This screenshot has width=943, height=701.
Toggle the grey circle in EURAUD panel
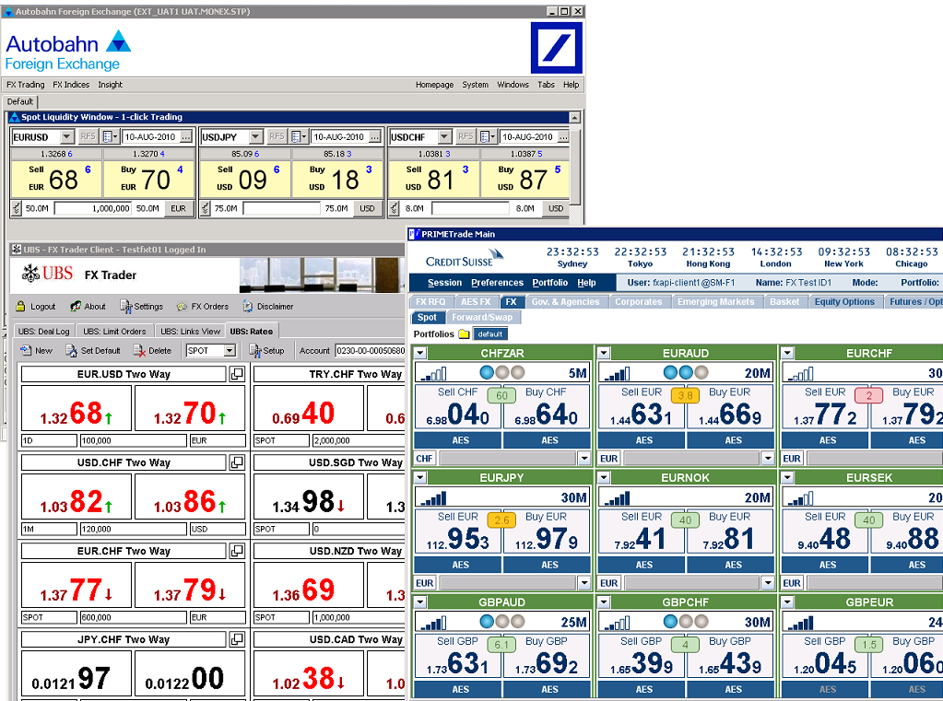click(x=701, y=373)
